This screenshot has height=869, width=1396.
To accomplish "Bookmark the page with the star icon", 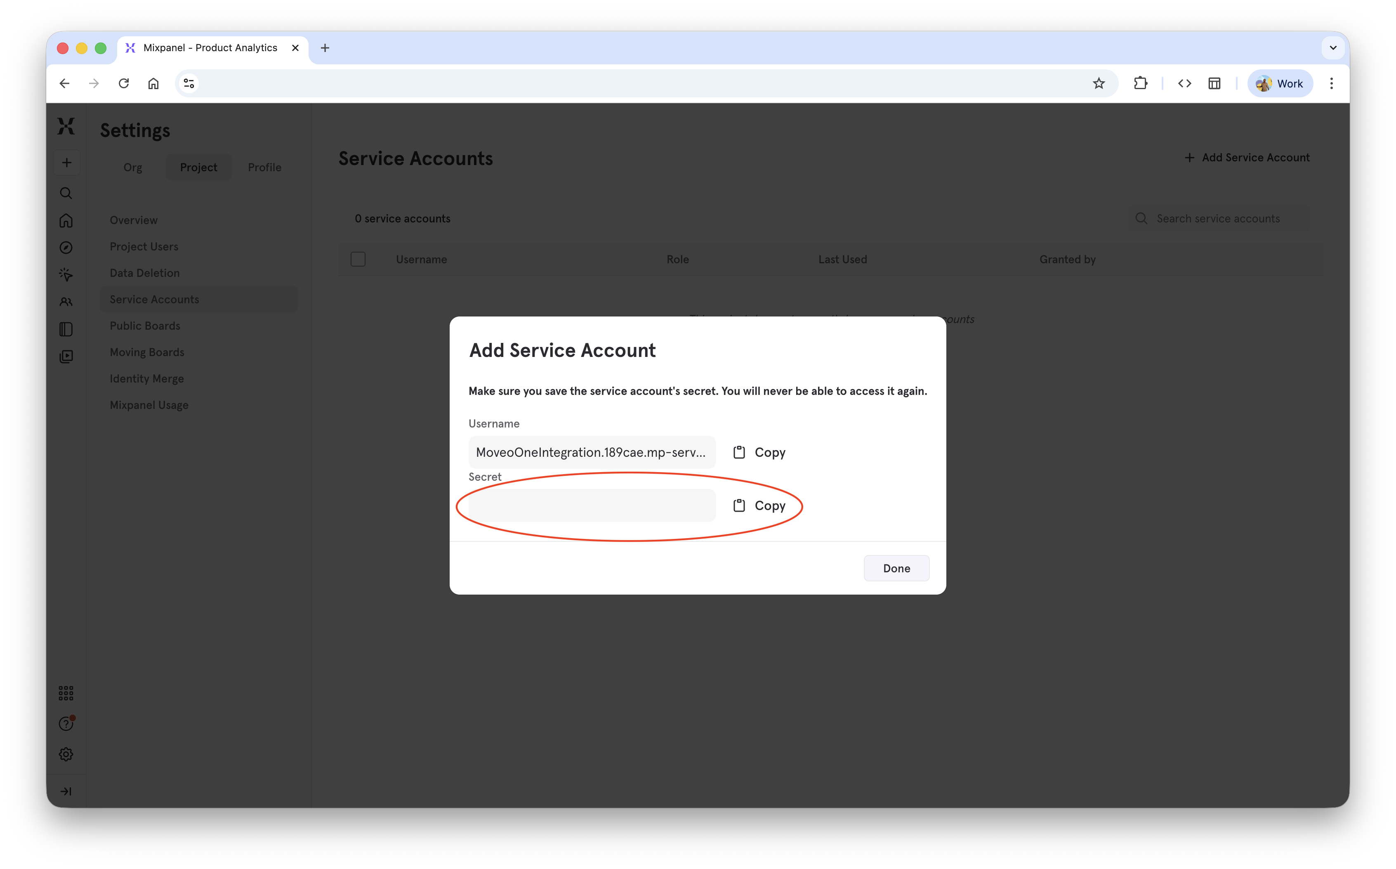I will pyautogui.click(x=1099, y=83).
